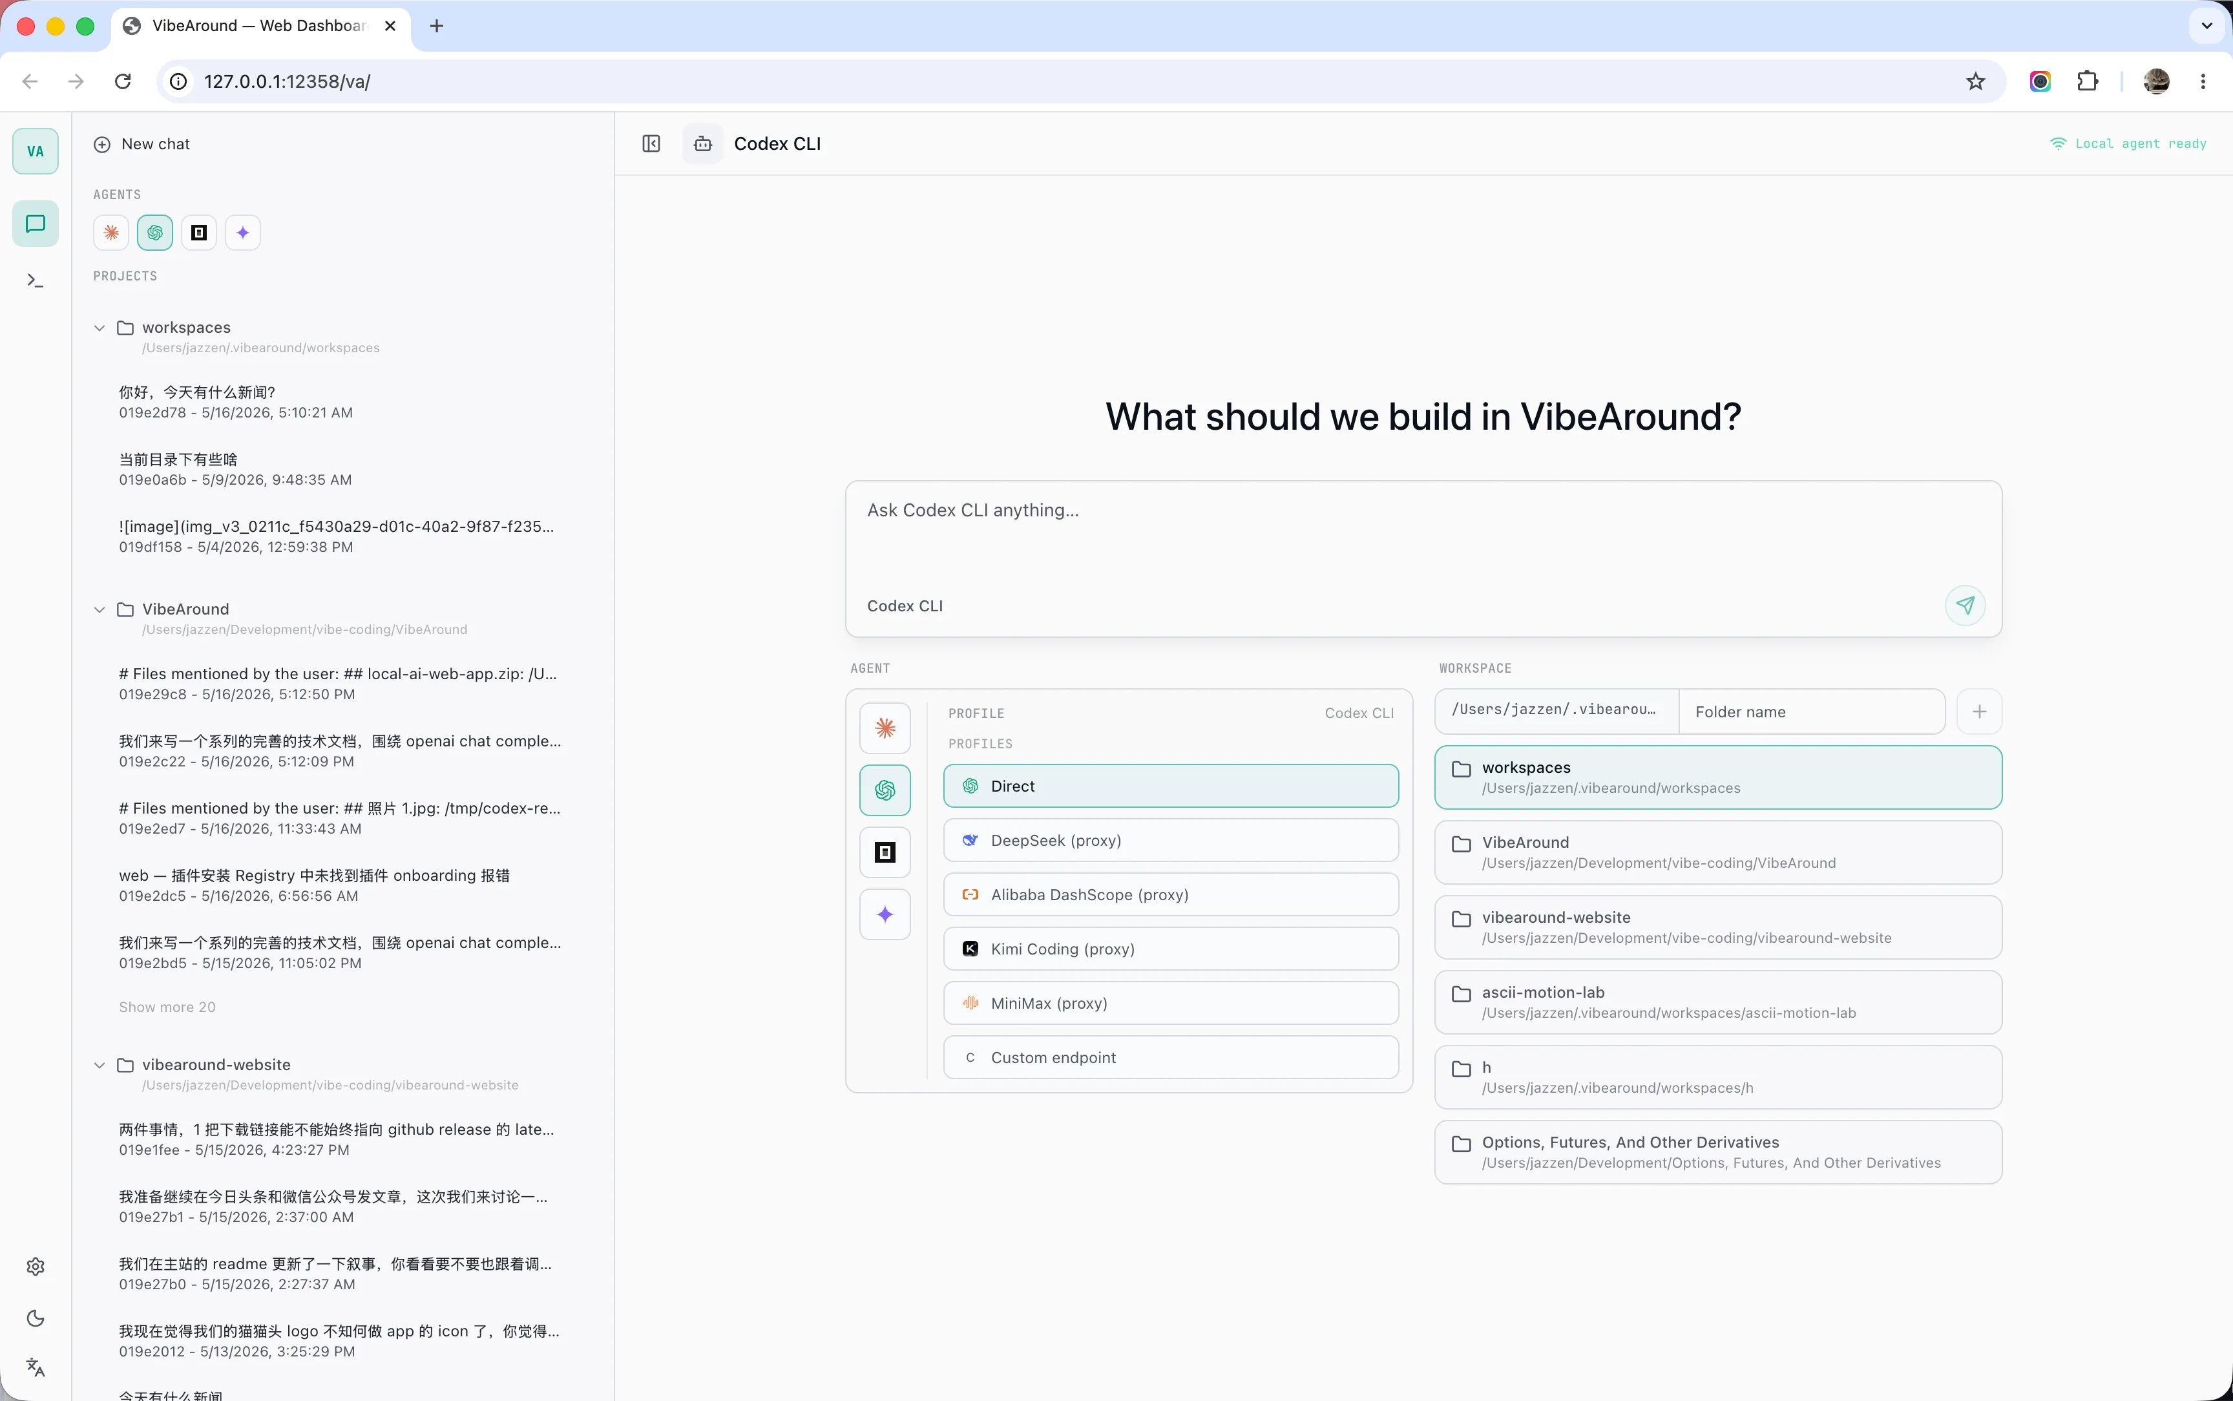
Task: Reload the page
Action: 122,81
